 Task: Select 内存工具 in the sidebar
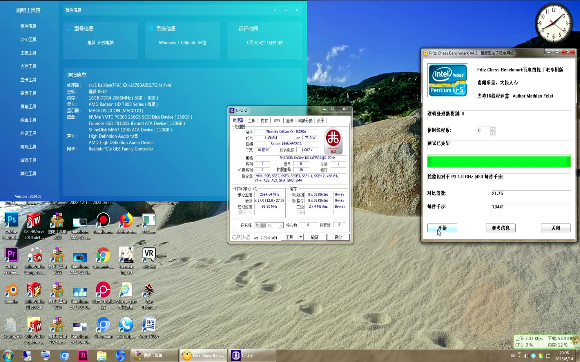coord(28,66)
